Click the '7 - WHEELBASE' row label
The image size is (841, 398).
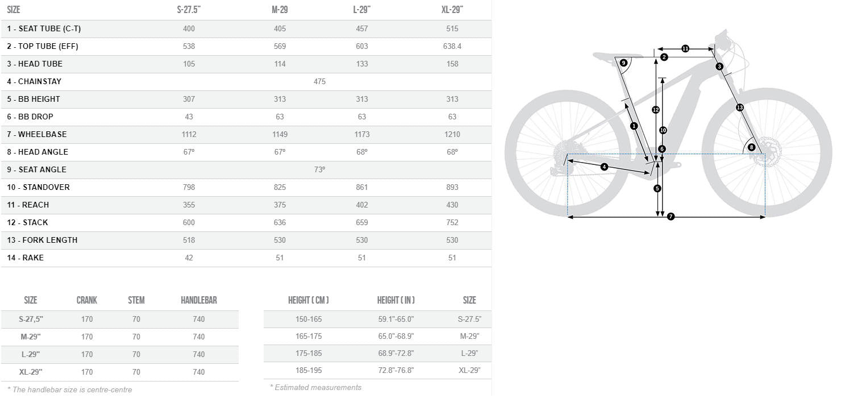pyautogui.click(x=37, y=134)
